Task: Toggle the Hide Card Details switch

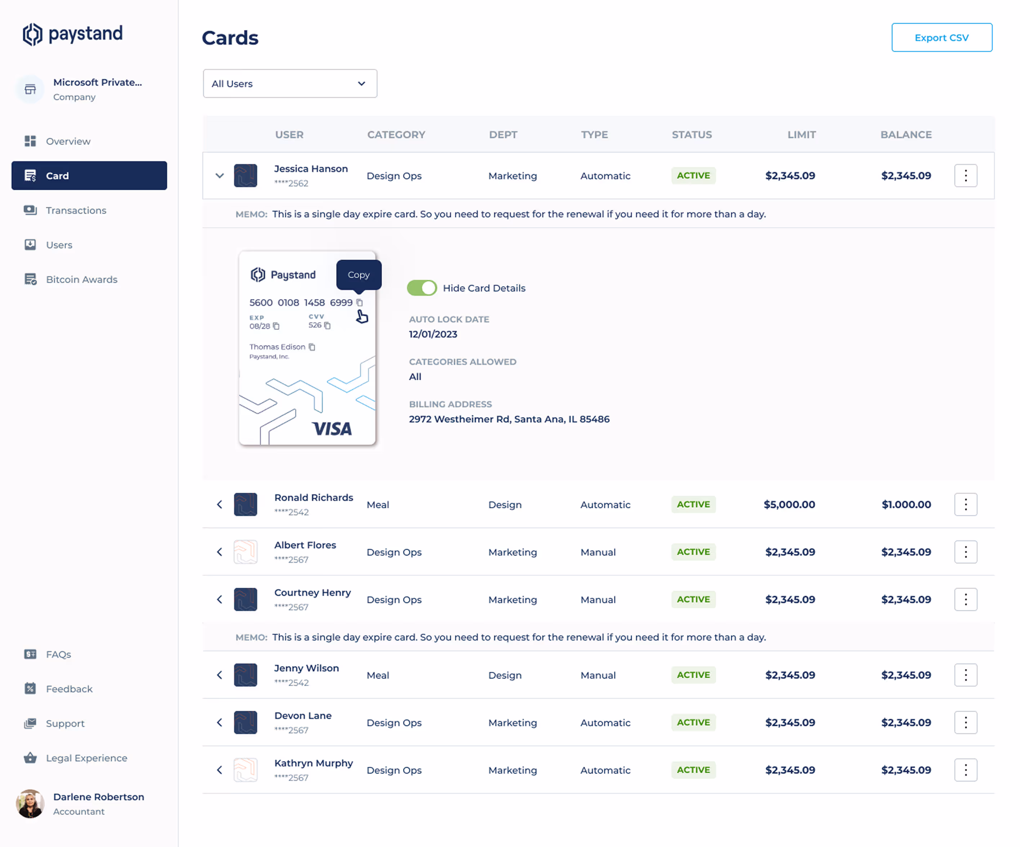Action: point(422,288)
